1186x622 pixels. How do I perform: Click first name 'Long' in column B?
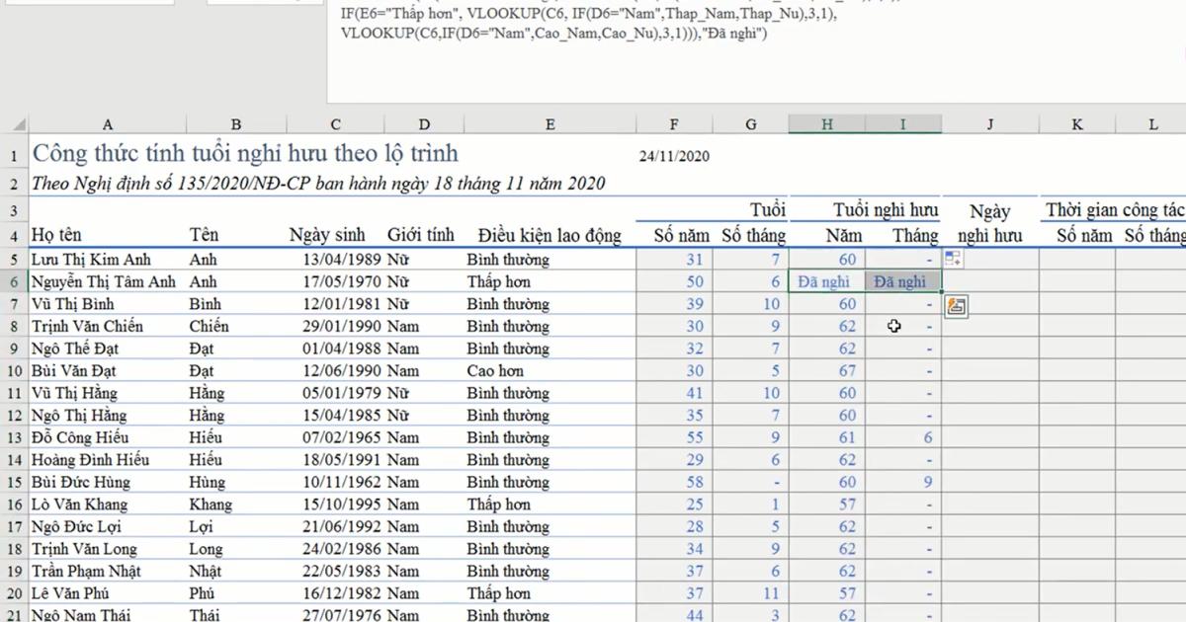pos(206,549)
